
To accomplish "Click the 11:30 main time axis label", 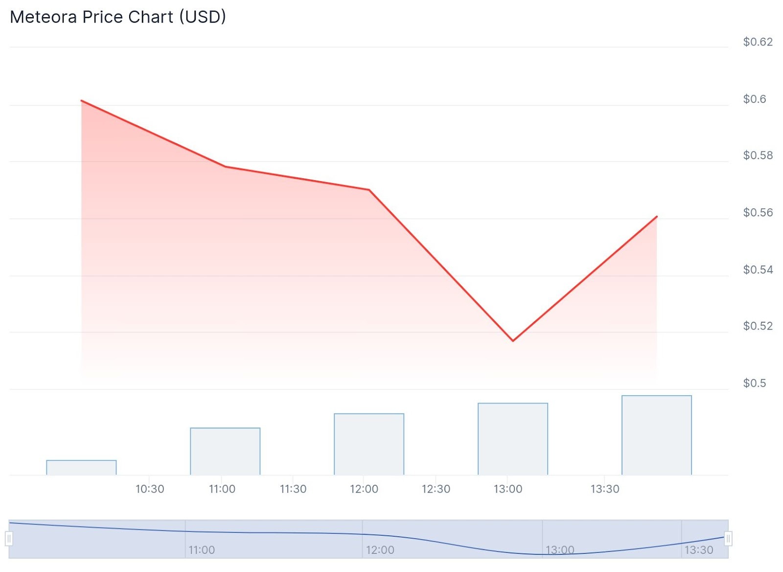I will click(x=293, y=489).
